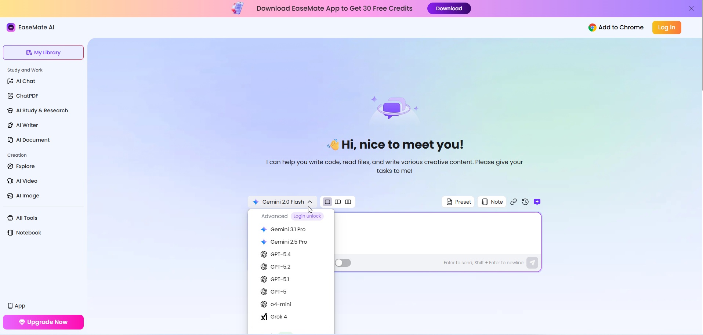Select two-column chat layout icon
This screenshot has width=703, height=335.
tap(338, 202)
